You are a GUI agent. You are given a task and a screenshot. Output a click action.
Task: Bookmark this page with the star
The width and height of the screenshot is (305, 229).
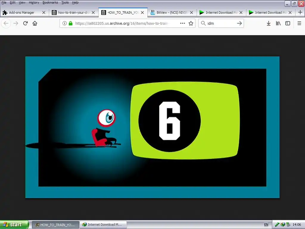[191, 23]
